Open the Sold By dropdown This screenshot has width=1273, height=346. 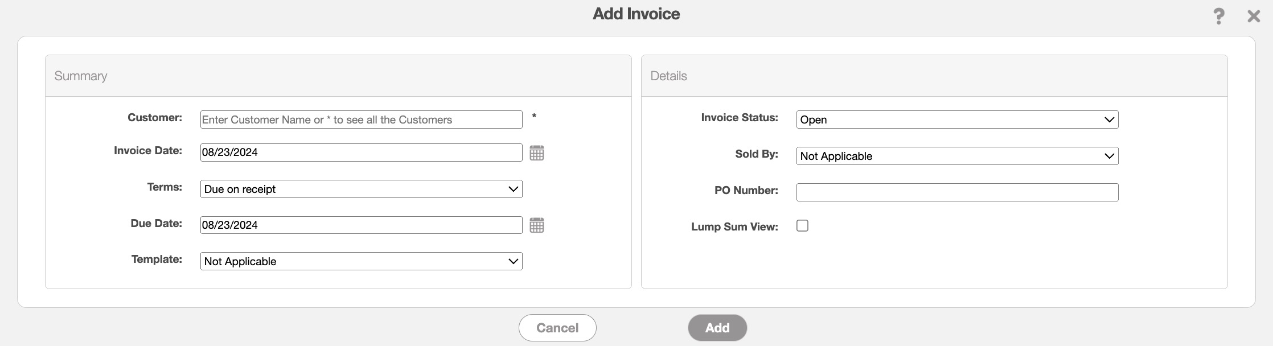[x=956, y=156]
